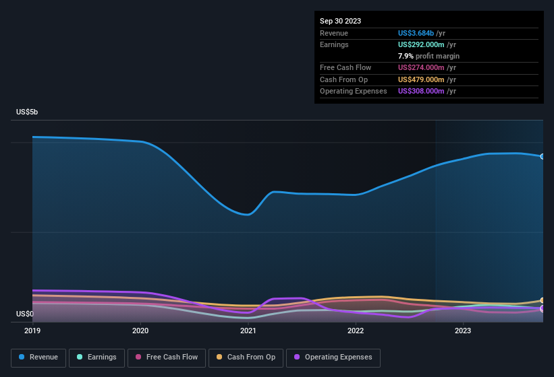
Task: Toggle the Revenue legend button
Action: (38, 358)
